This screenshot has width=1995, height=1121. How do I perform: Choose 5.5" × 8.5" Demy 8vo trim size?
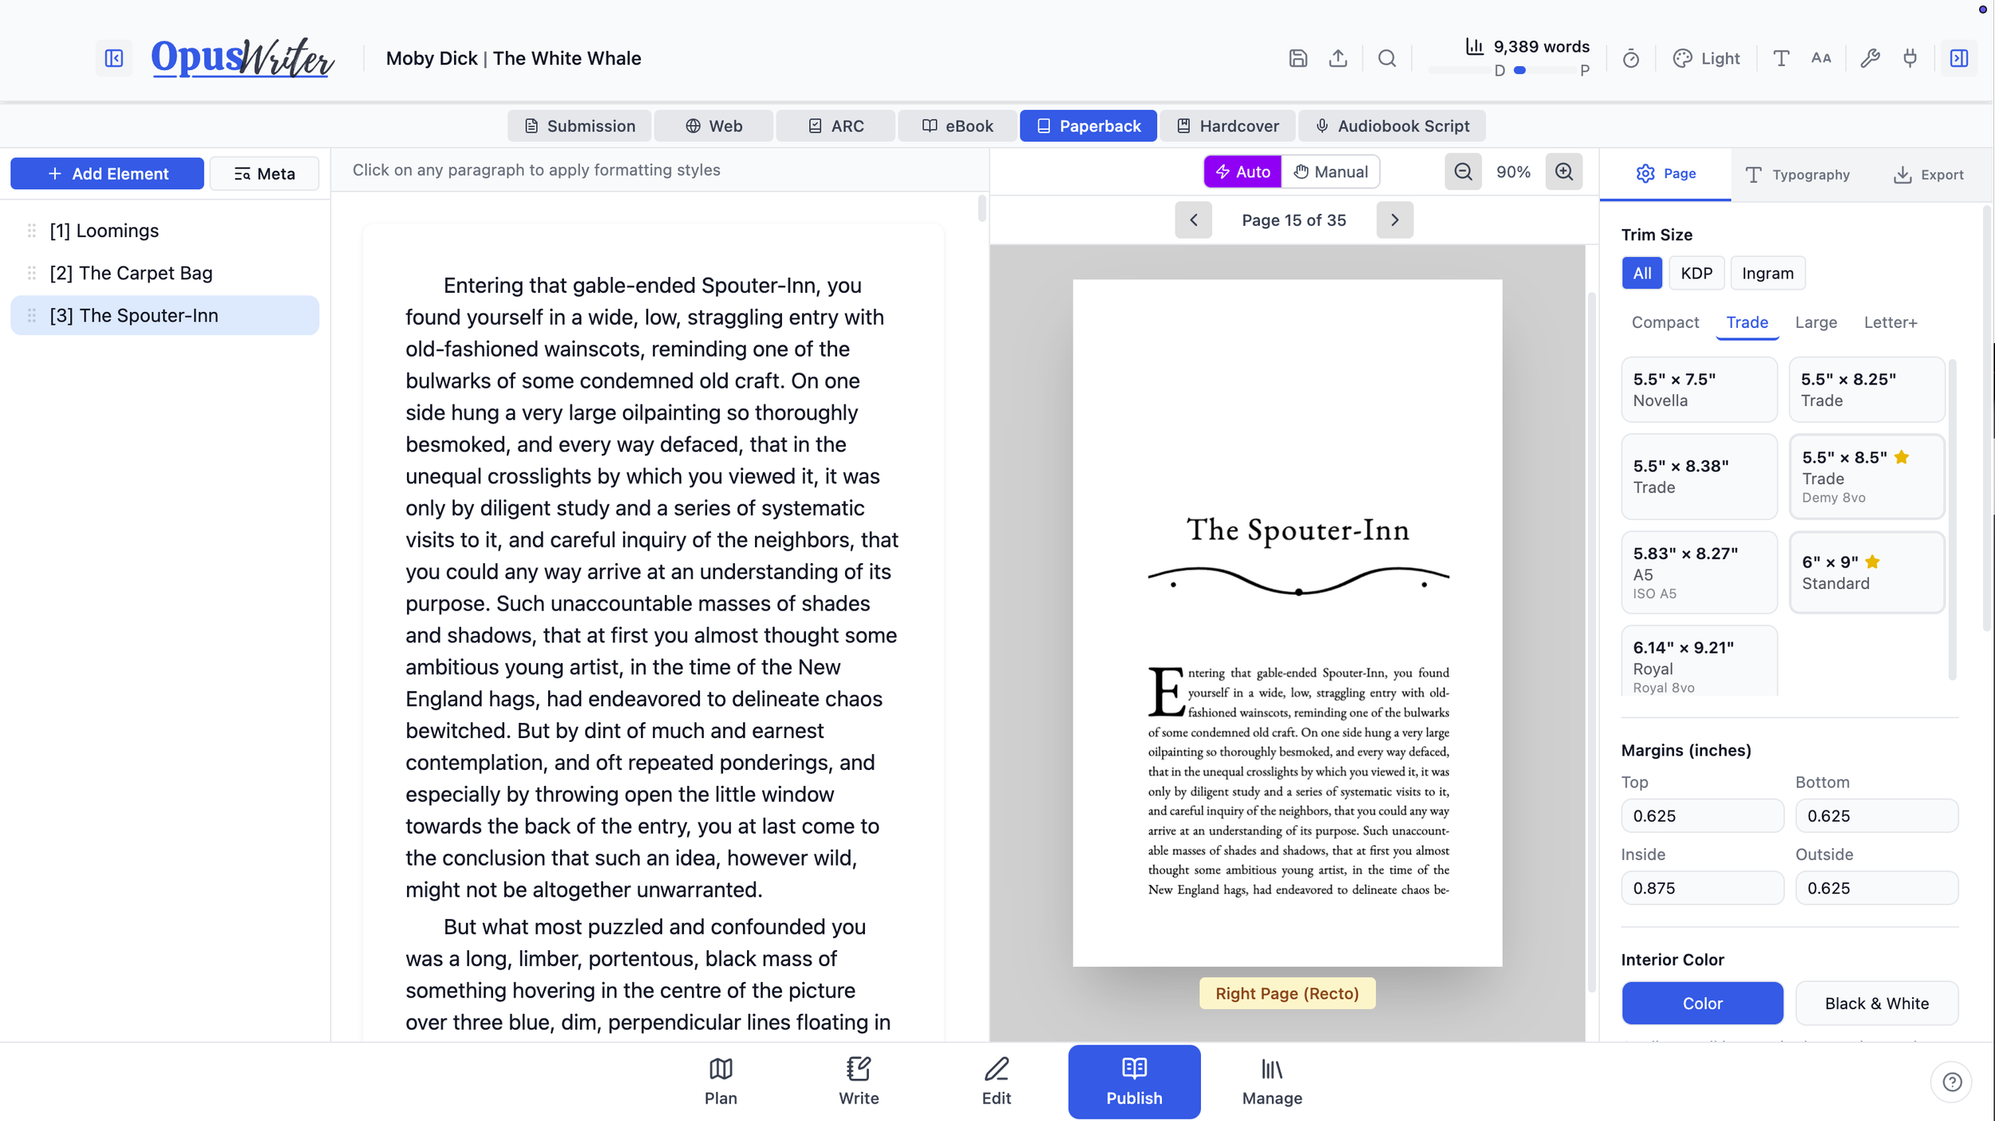(x=1867, y=476)
